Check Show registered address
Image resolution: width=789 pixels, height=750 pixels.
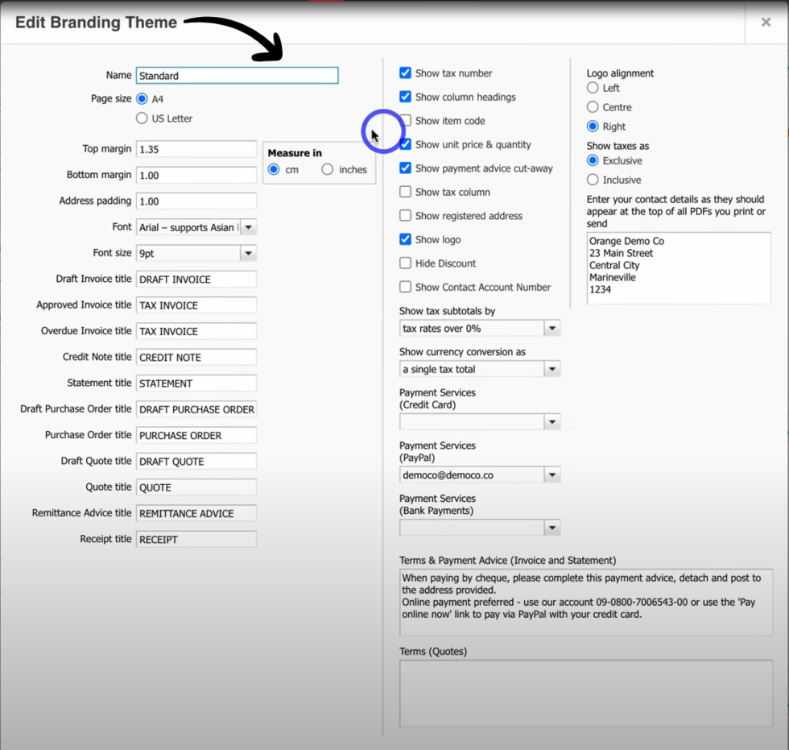(405, 216)
